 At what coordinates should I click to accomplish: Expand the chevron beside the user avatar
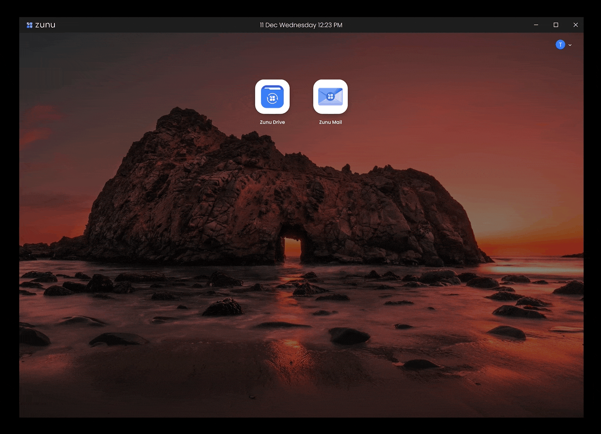570,45
